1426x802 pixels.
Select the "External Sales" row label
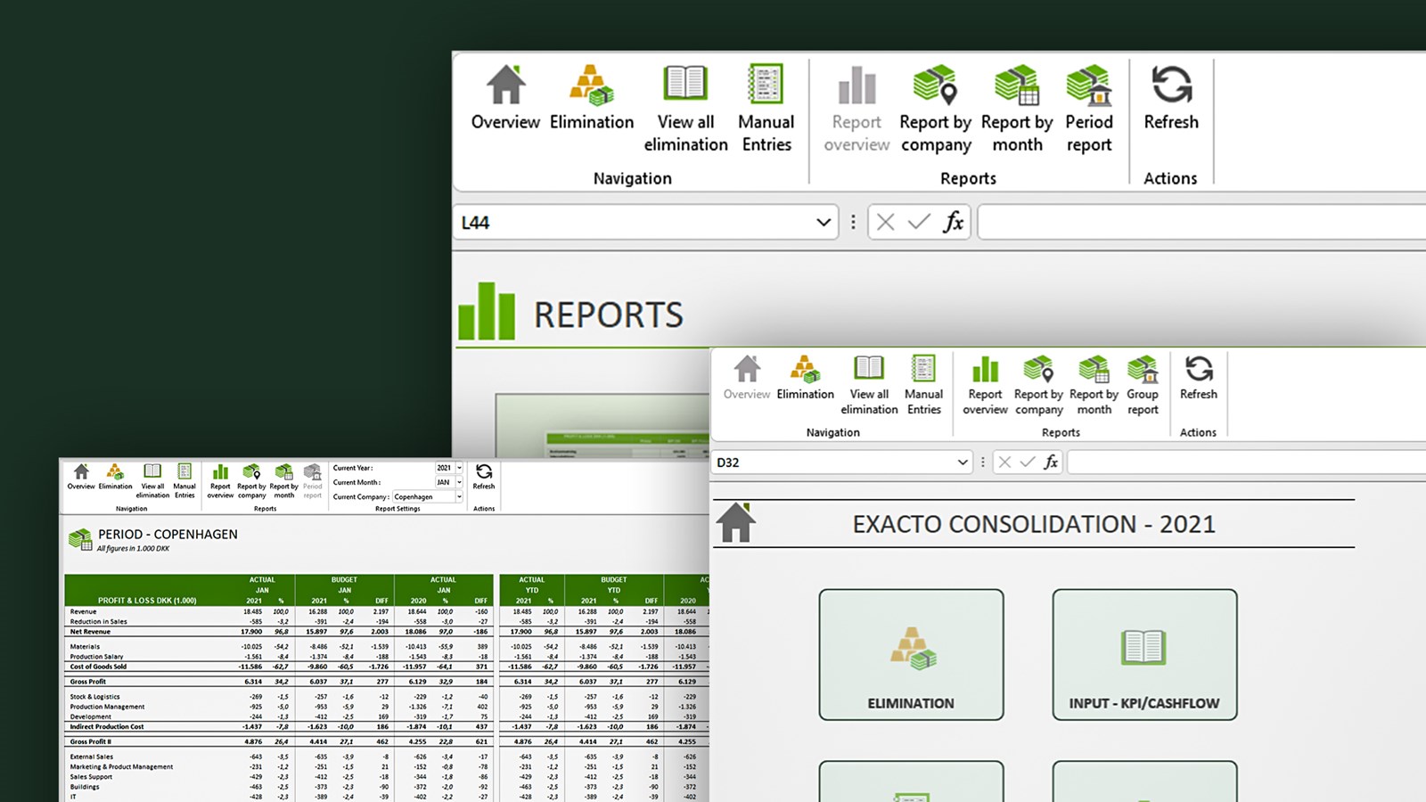(91, 757)
